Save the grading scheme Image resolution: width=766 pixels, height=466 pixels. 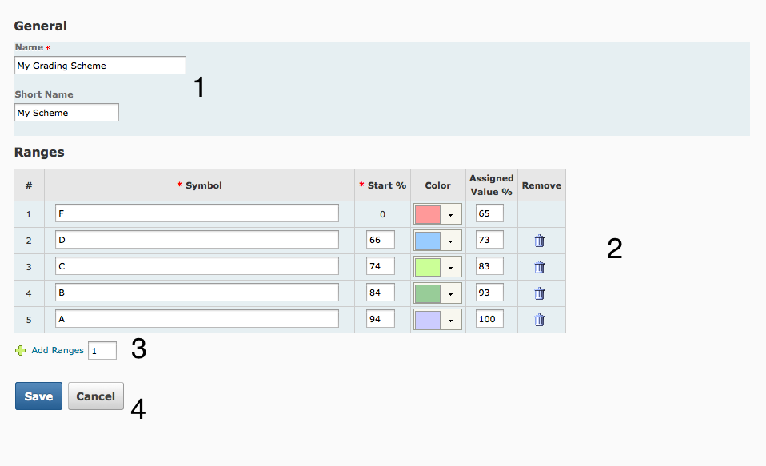pyautogui.click(x=38, y=396)
